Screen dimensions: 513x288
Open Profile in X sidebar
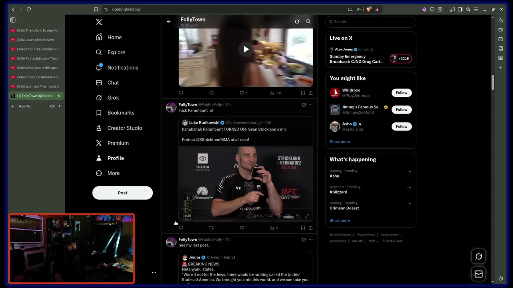[110, 158]
